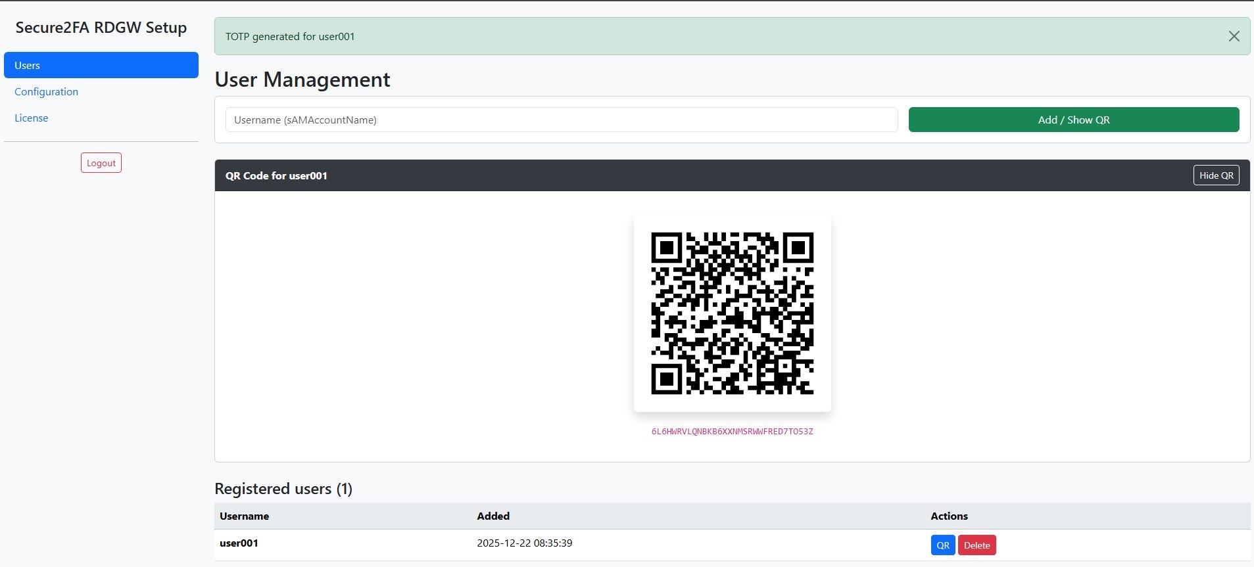This screenshot has width=1254, height=567.
Task: Dismiss the TOTP generated alert
Action: tap(1234, 36)
